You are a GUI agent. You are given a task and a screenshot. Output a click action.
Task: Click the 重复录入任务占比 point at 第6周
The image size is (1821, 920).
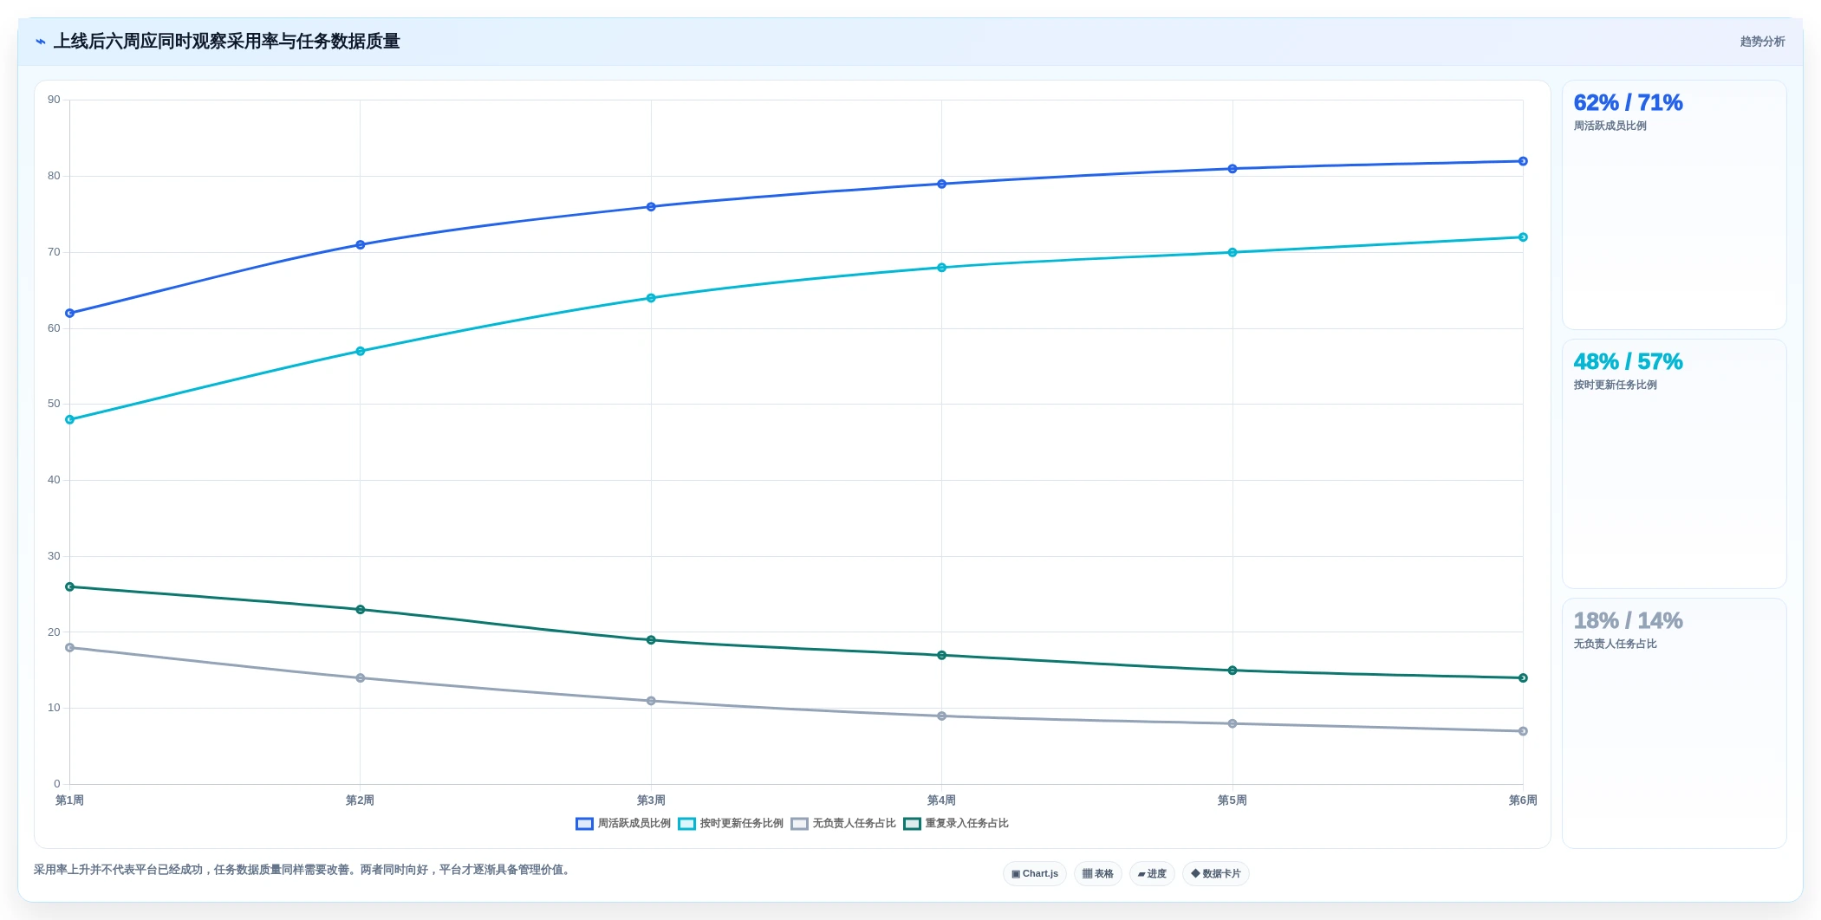(1523, 677)
